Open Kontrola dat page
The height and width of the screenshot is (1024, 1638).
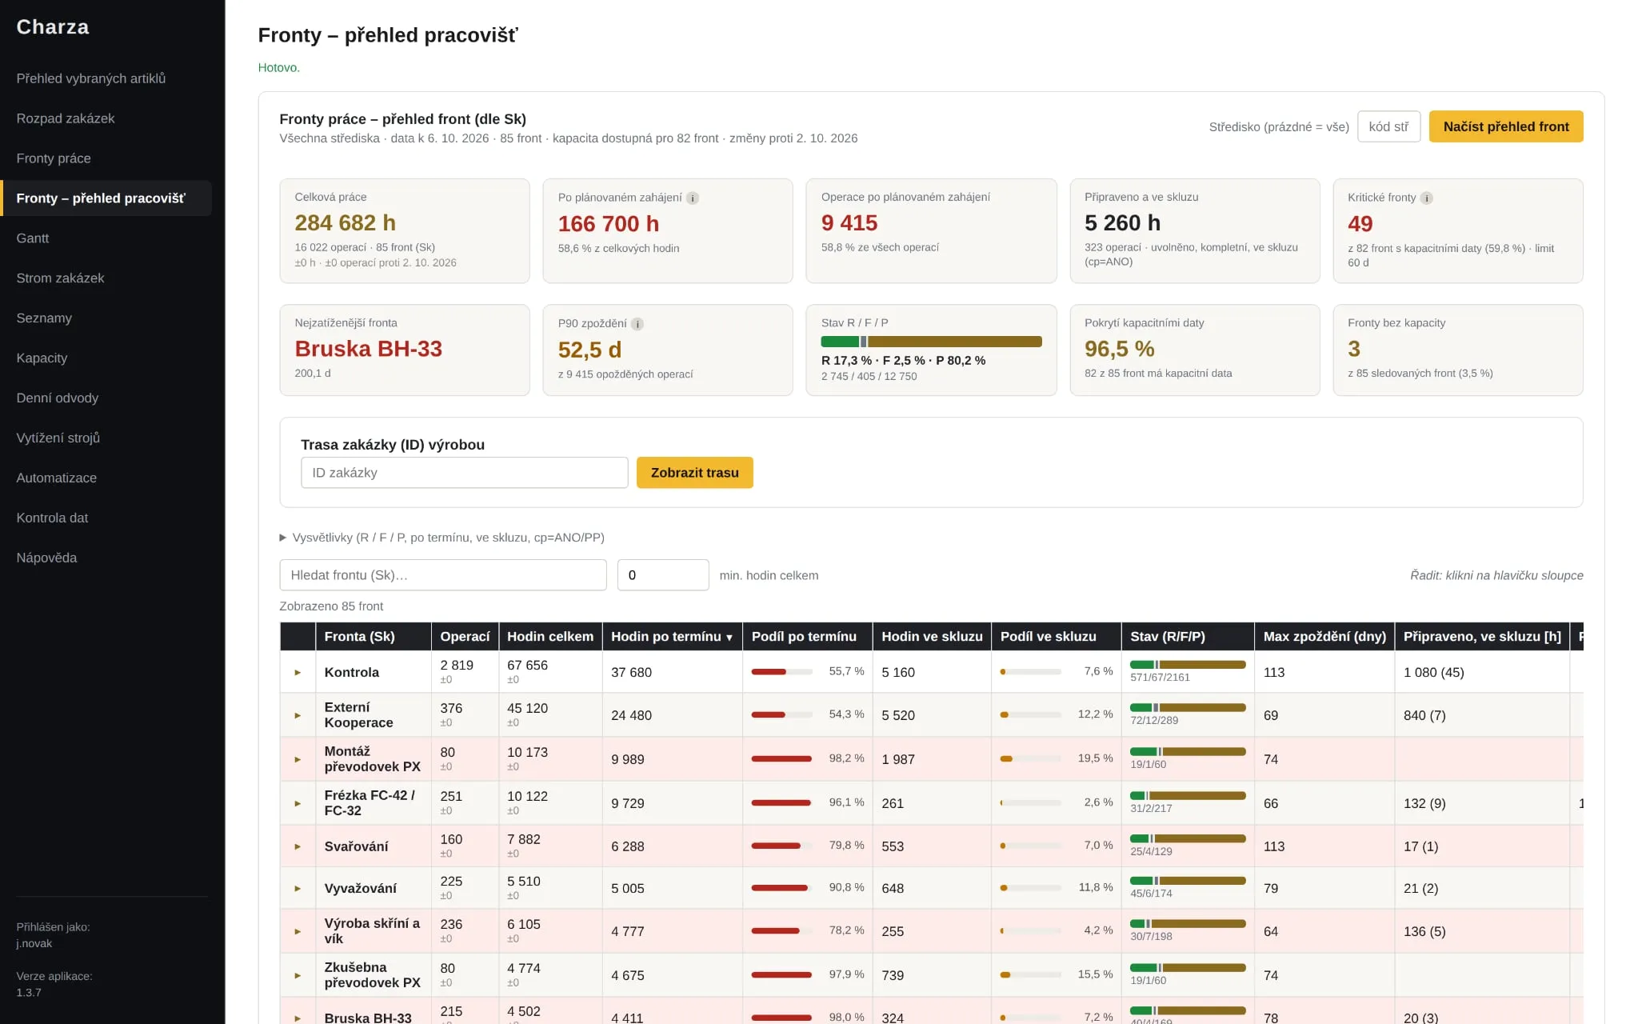pyautogui.click(x=106, y=518)
